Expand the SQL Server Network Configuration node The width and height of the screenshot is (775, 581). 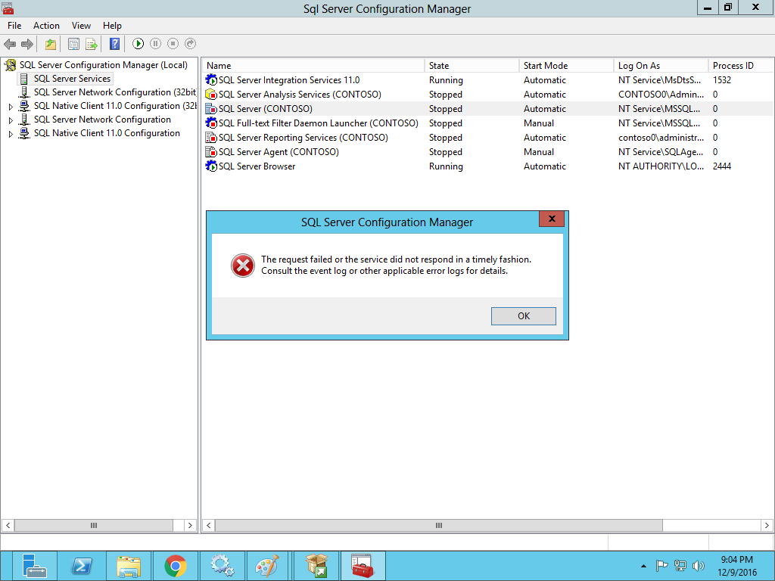click(x=11, y=119)
